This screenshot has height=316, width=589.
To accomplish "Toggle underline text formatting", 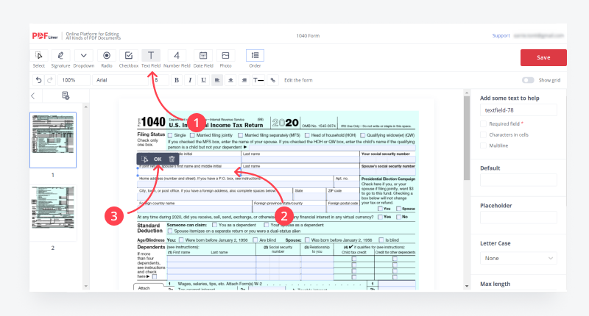I will (204, 80).
